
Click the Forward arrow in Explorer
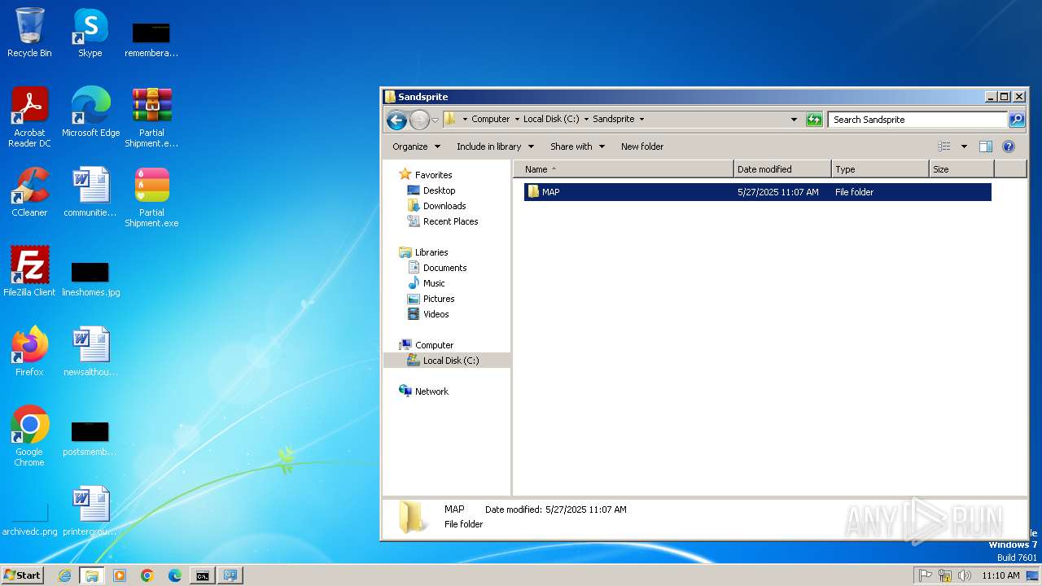(x=419, y=120)
